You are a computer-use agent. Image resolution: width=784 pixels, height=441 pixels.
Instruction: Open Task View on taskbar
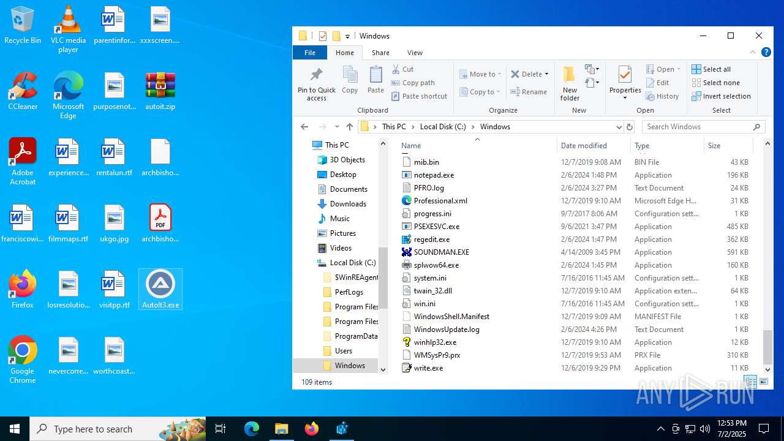click(221, 429)
